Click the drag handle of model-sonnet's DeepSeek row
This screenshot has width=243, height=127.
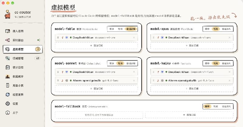click(58, 72)
